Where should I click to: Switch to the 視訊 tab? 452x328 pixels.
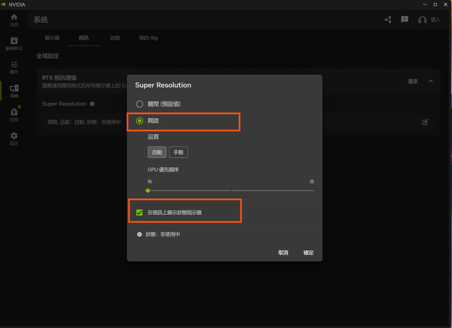pos(83,38)
